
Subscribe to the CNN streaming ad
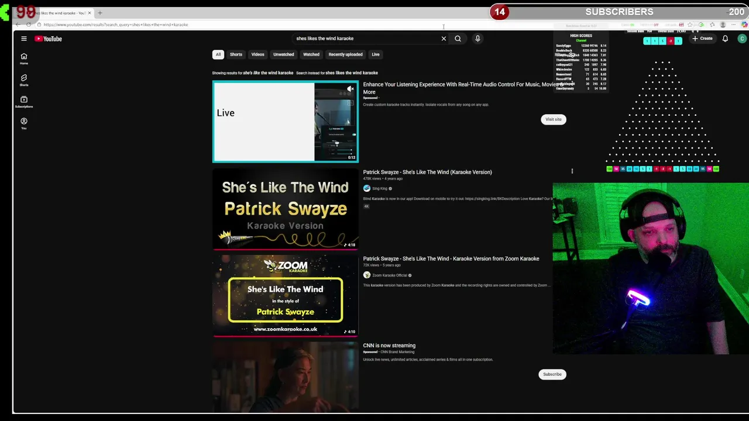552,374
